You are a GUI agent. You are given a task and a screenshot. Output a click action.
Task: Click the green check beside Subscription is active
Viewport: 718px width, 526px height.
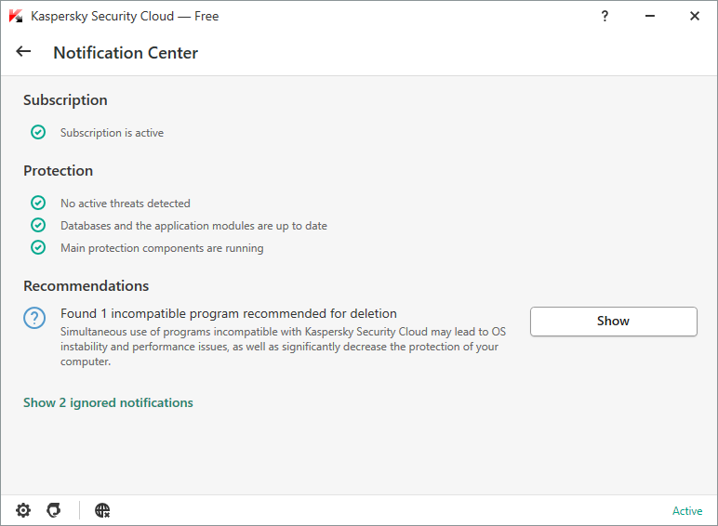pyautogui.click(x=38, y=132)
